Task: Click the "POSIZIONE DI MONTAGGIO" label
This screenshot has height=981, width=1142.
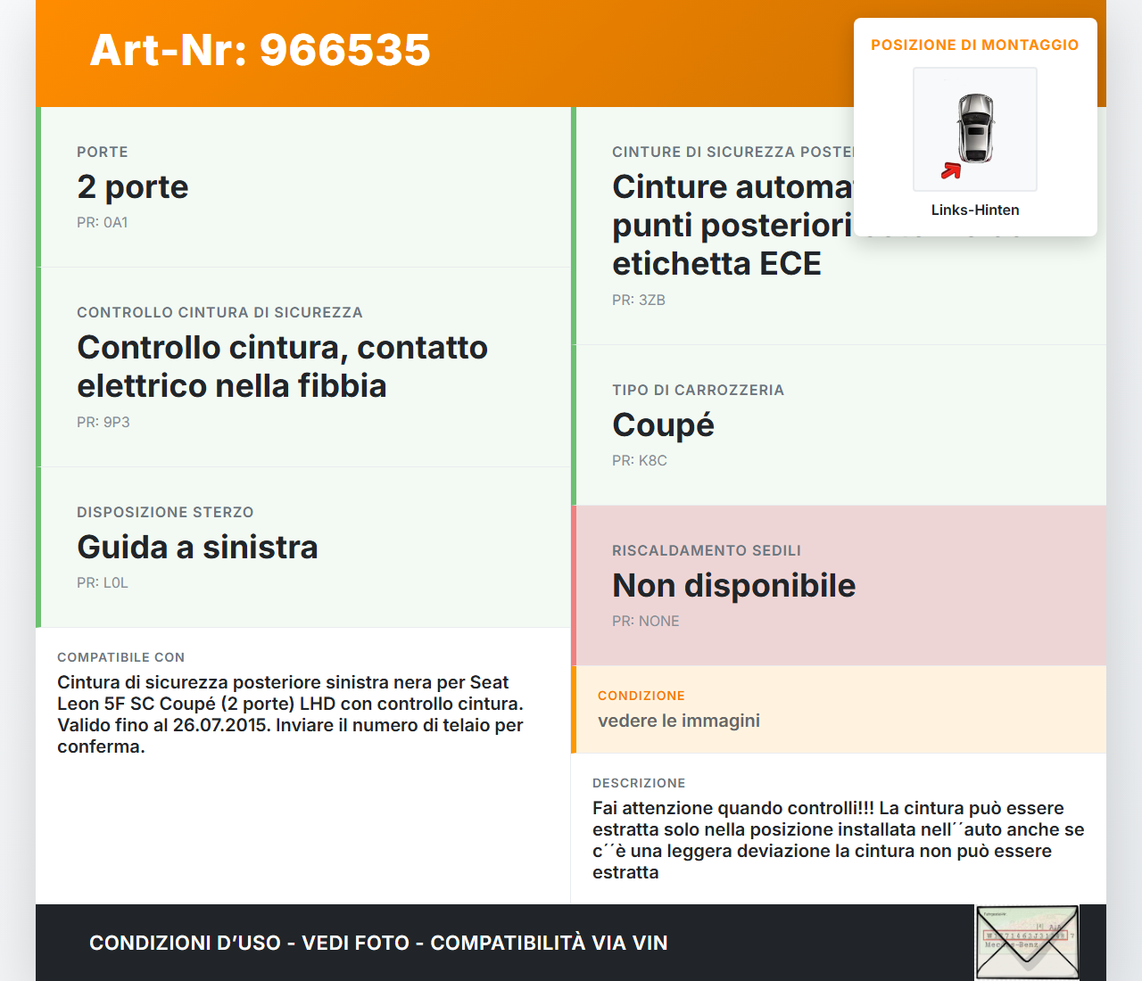Action: 975,45
